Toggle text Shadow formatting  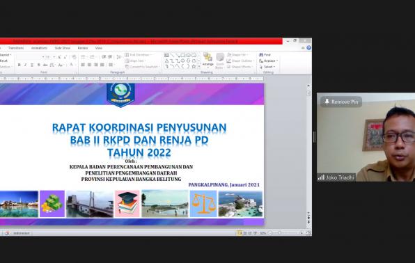pyautogui.click(x=39, y=65)
